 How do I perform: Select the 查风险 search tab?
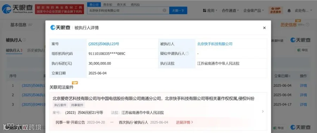(135, 5)
